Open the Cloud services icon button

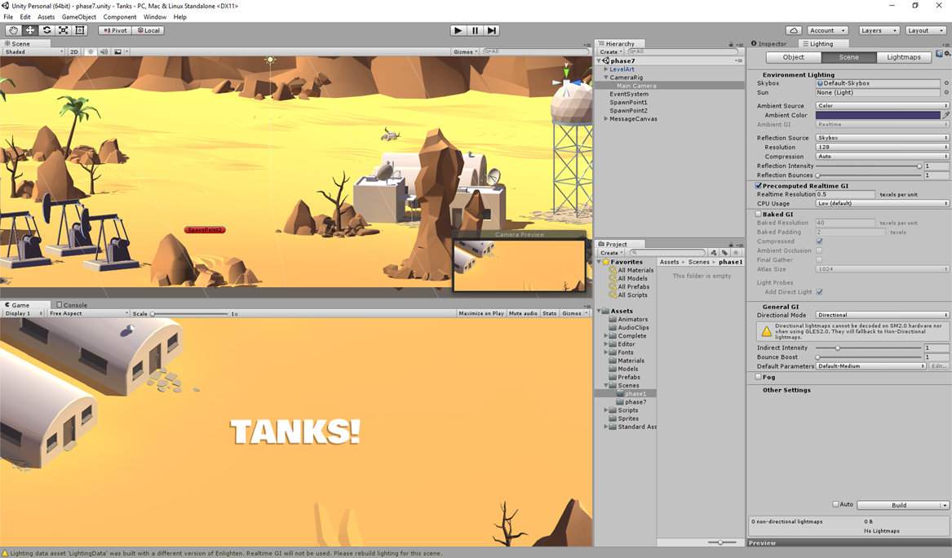[794, 30]
